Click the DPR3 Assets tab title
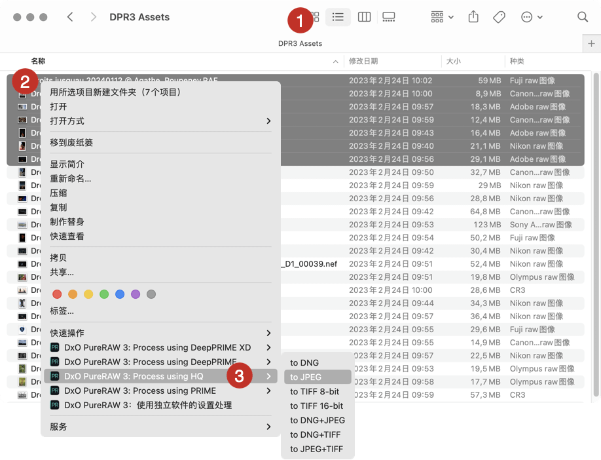Image resolution: width=601 pixels, height=460 pixels. point(300,44)
